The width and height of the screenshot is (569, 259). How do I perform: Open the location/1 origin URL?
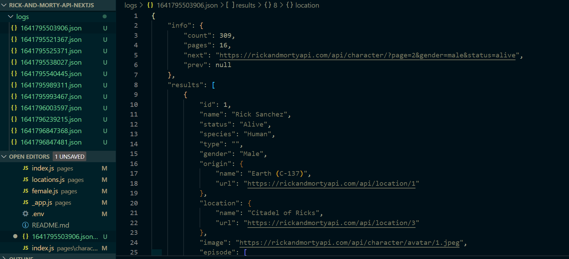(x=332, y=184)
